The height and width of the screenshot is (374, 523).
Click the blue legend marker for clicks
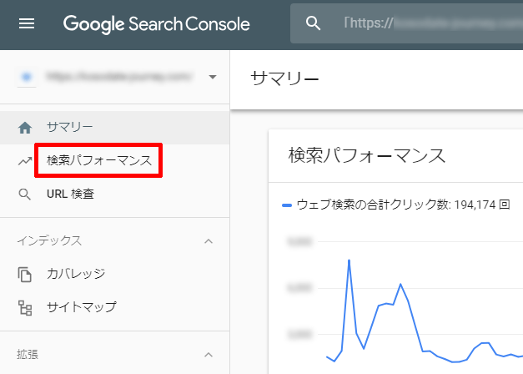pos(287,205)
